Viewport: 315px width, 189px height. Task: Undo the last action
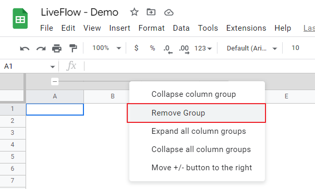(x=25, y=48)
